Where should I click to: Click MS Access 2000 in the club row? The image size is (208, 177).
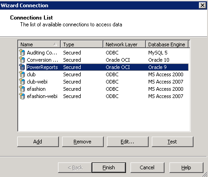[x=166, y=74]
